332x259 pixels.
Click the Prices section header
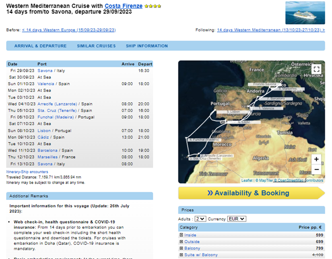tap(252, 210)
